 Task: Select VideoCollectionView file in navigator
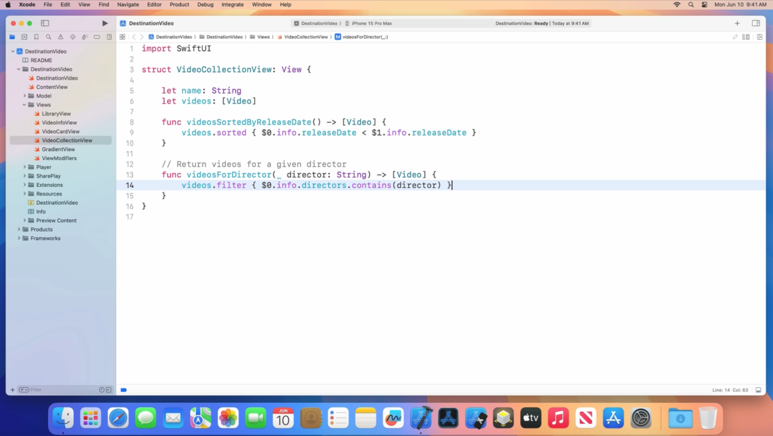[67, 140]
